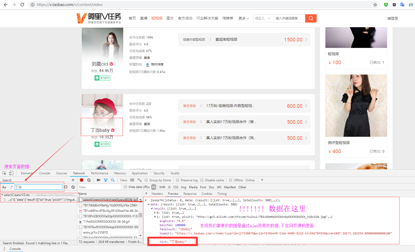Close the request details panel
The width and height of the screenshot is (415, 252).
[x=146, y=193]
